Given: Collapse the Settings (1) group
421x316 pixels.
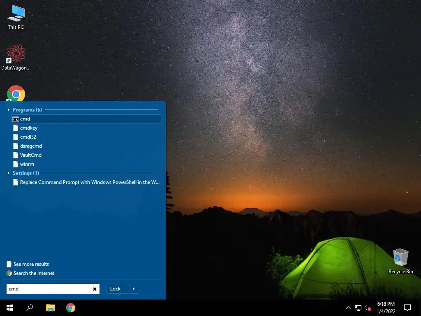Looking at the screenshot, I should [9, 173].
